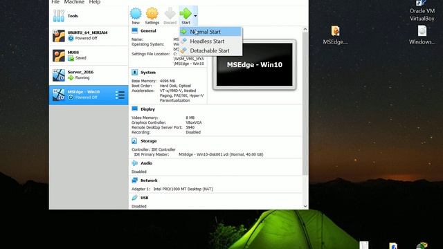This screenshot has height=249, width=443.
Task: Choose Headless Start from the menu
Action: (x=210, y=41)
